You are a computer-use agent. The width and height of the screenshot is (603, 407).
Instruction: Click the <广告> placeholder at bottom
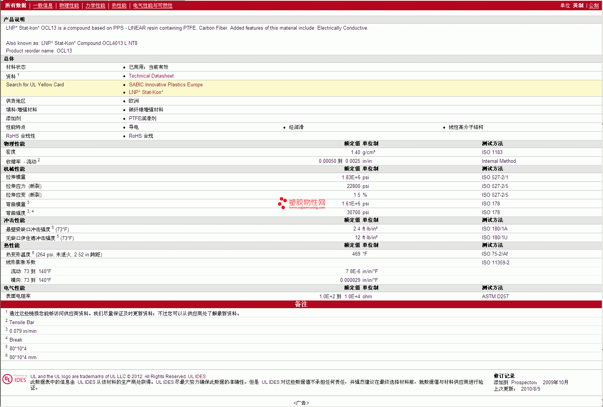(301, 403)
